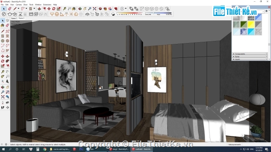The height and width of the screenshot is (152, 271).
Task: Open the user account dropdown arrow
Action: tap(126, 8)
